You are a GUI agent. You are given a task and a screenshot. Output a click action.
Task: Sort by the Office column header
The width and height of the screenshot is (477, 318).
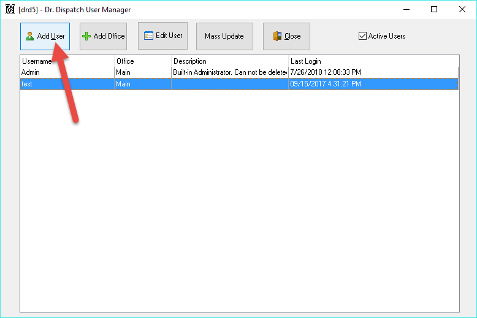click(143, 61)
